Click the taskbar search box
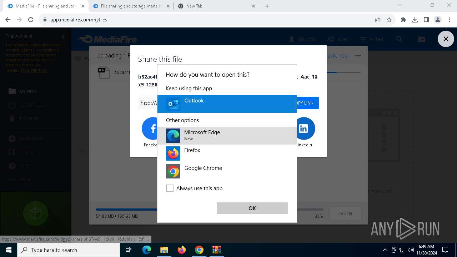The height and width of the screenshot is (257, 457). 69,250
